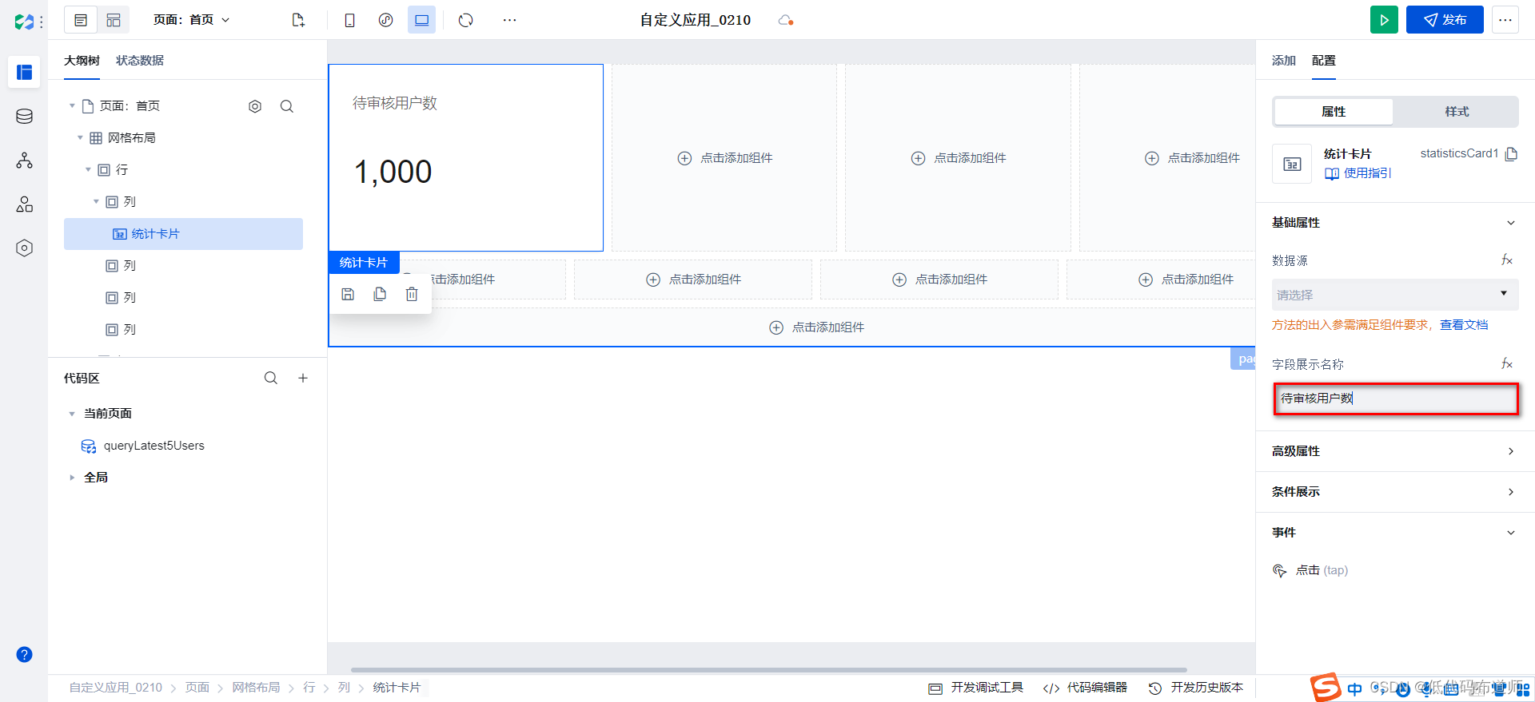1535x702 pixels.
Task: Open 开发历史版本
Action: click(1196, 688)
